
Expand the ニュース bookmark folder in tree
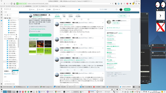coord(5,37)
